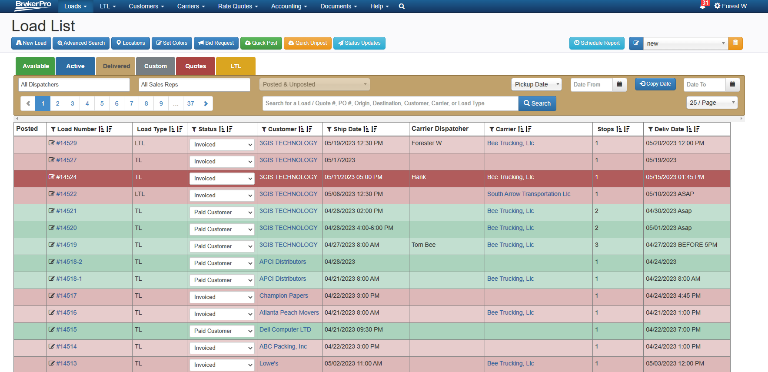Open the 25 / Page size dropdown
768x372 pixels.
point(711,103)
